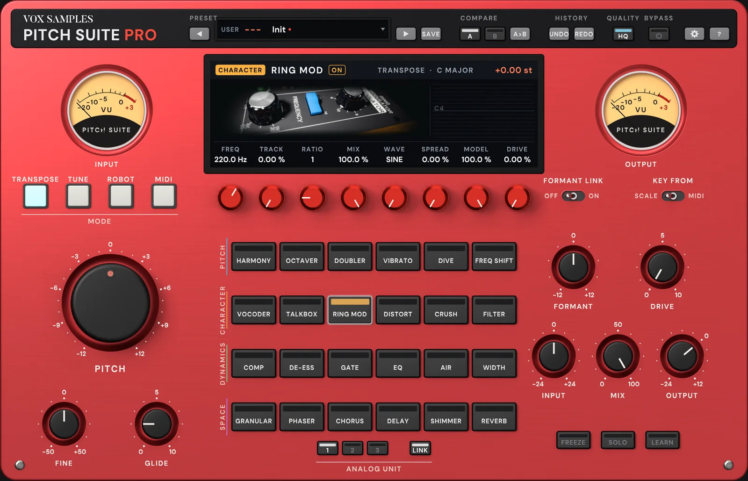
Task: Click the FREEZE button
Action: pyautogui.click(x=573, y=440)
